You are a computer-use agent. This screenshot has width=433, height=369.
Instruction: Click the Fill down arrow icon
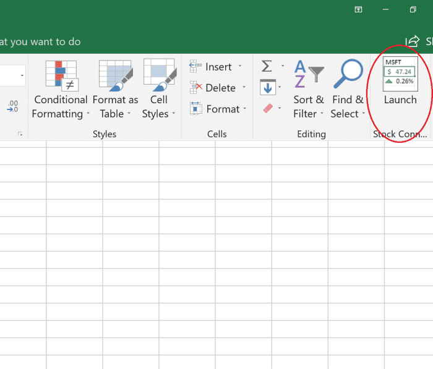click(x=268, y=87)
